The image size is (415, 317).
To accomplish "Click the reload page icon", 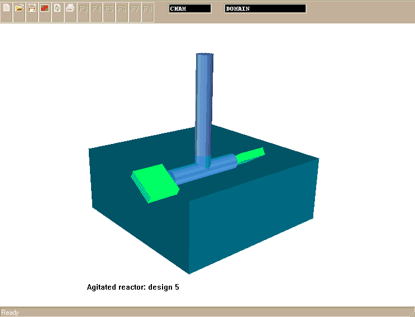I will coord(58,9).
